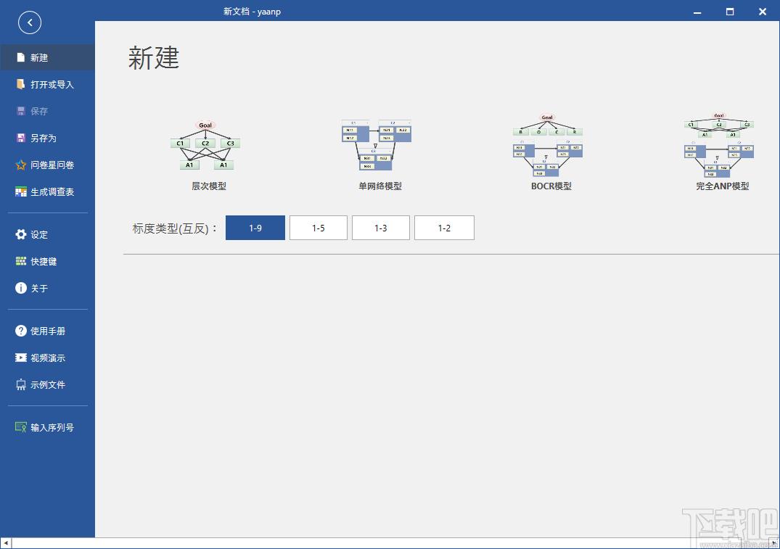Viewport: 780px width, 549px height.
Task: Select the 1-9 scale type
Action: coord(255,228)
